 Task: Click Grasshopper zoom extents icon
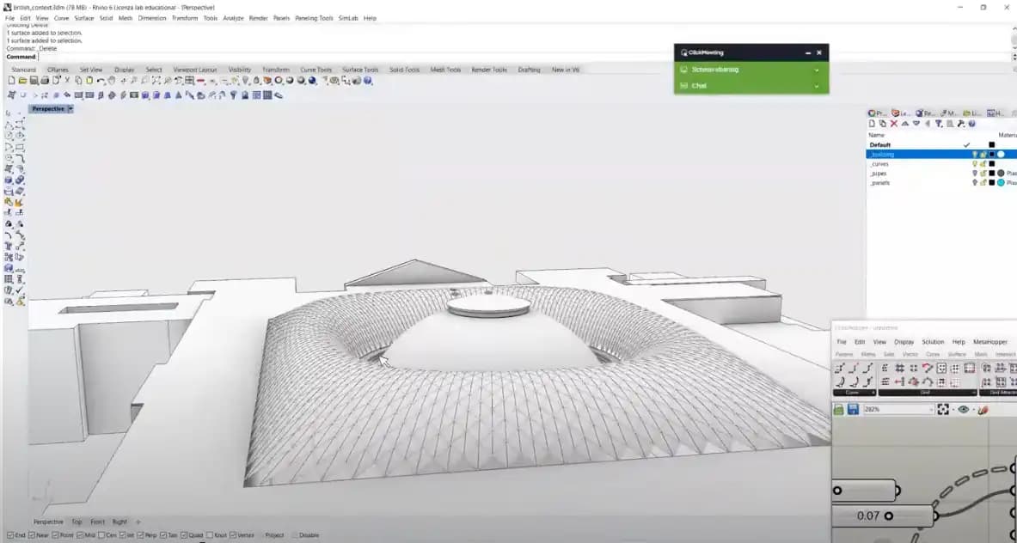[x=943, y=410]
